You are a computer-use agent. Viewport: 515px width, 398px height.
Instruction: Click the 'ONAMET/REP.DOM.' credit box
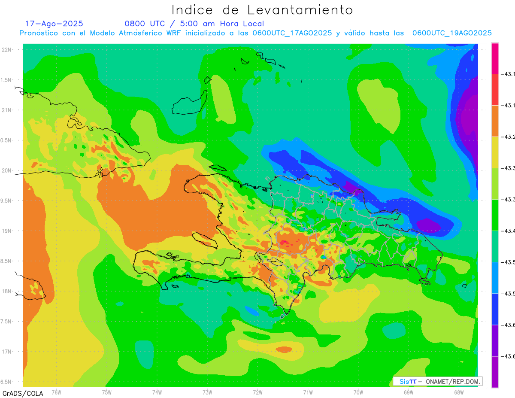coord(437,381)
